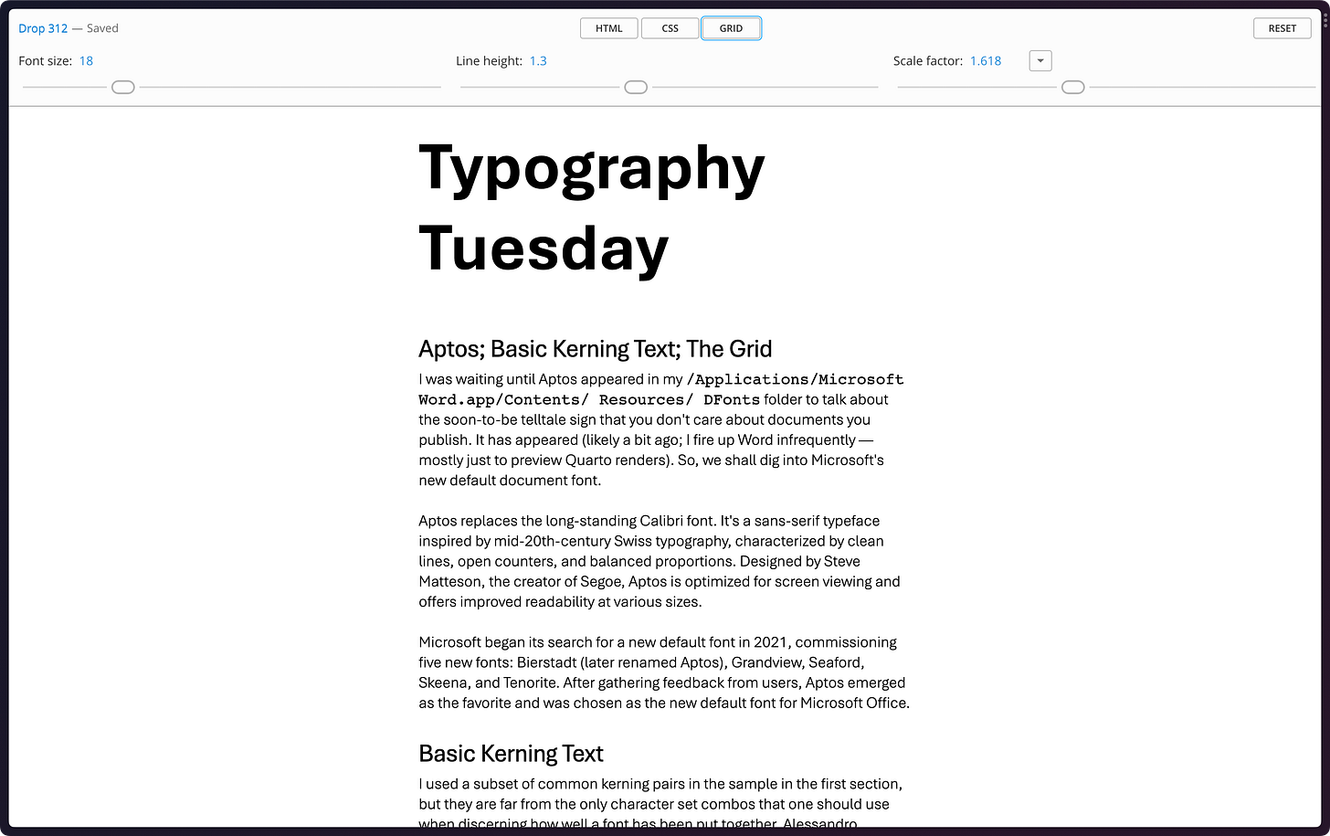Click the font size value 18
The image size is (1330, 836).
pos(86,61)
